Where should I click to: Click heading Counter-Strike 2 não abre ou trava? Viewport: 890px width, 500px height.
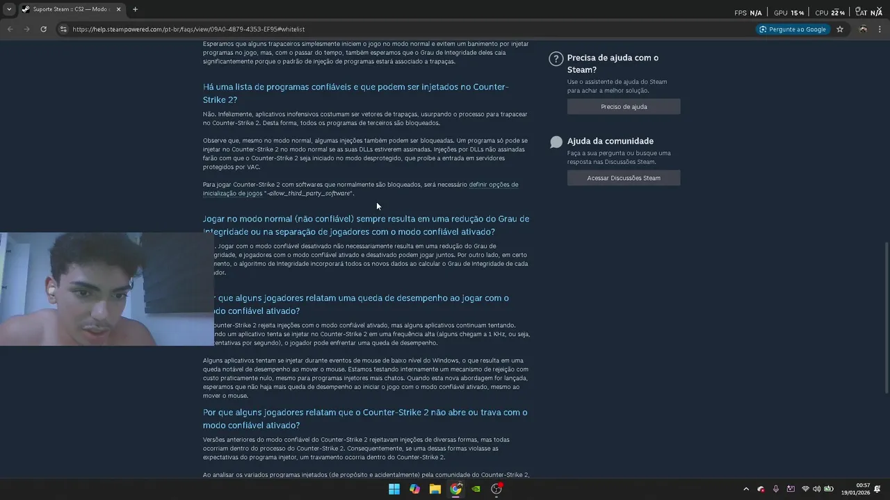pos(365,419)
